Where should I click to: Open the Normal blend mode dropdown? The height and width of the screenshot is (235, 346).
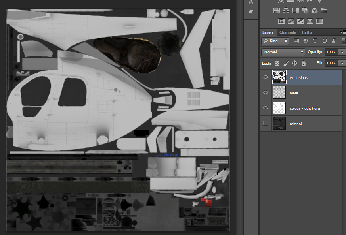(x=283, y=52)
